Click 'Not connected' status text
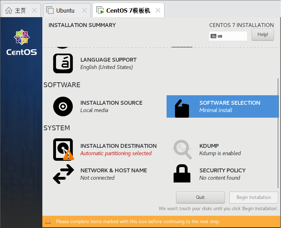This screenshot has width=281, height=228. [x=97, y=178]
